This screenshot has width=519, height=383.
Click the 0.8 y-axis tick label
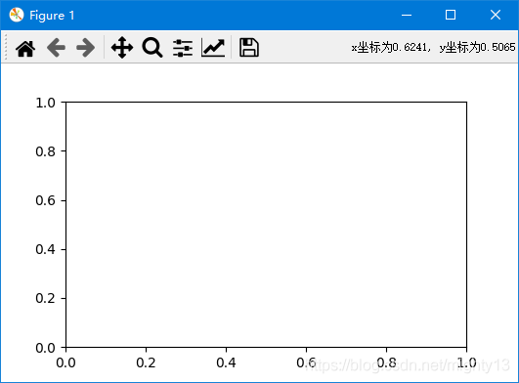[45, 151]
